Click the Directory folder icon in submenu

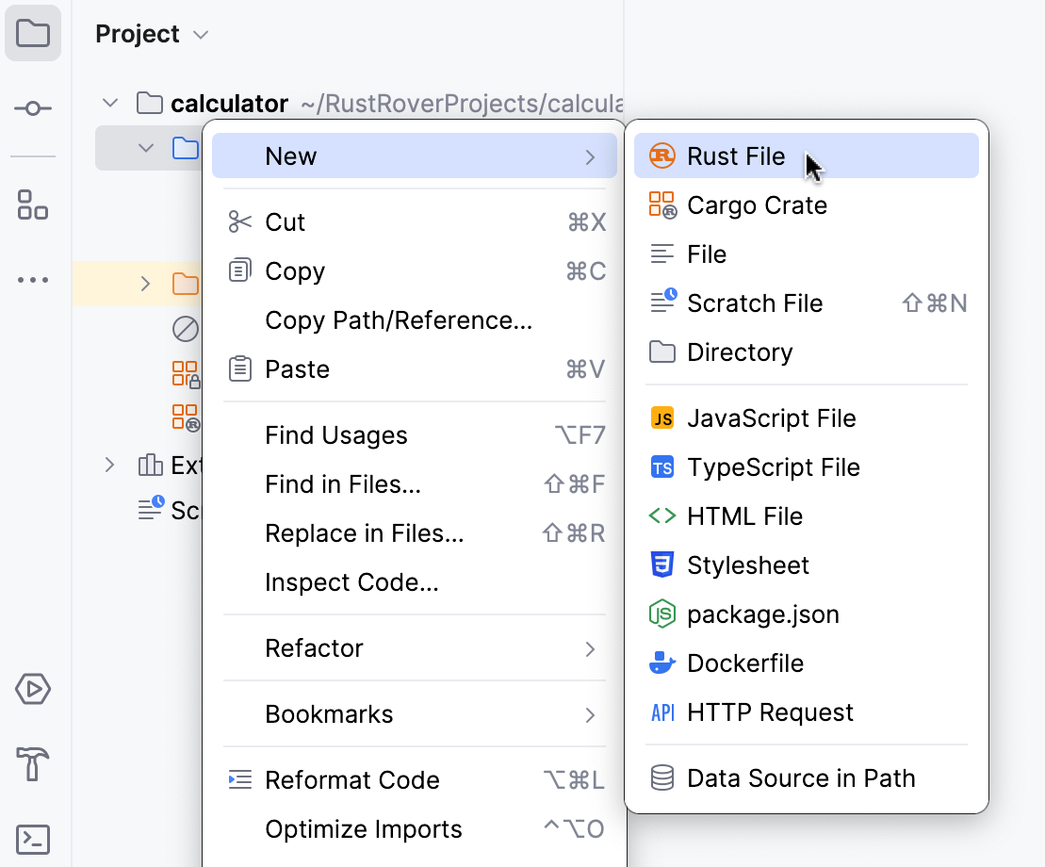[x=661, y=352]
